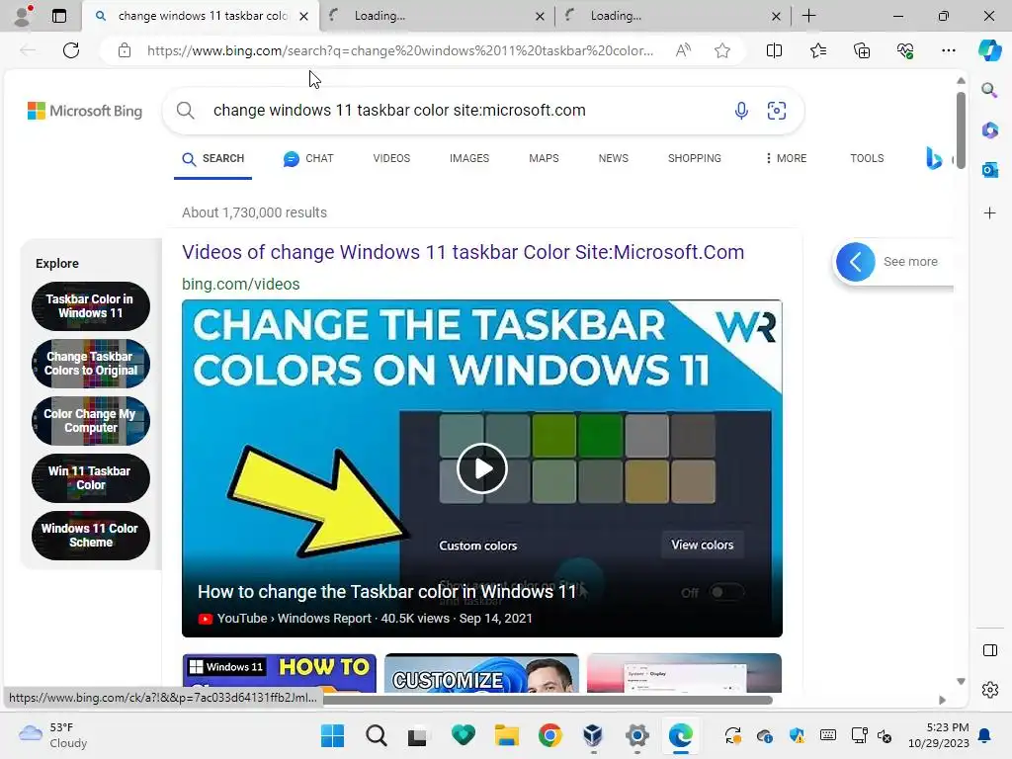Toggle split screen view

(774, 50)
